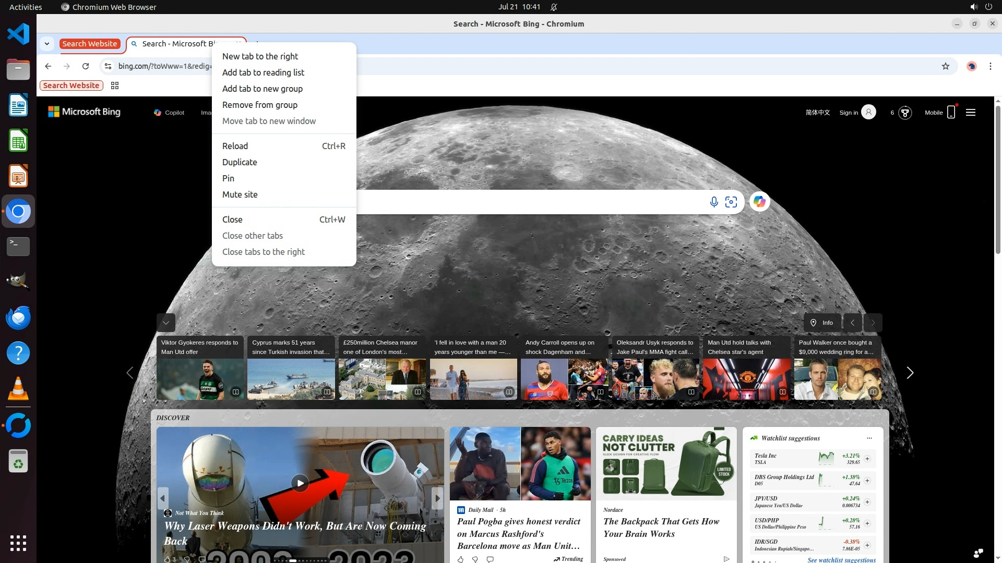Click the Rewards trophy icon
The width and height of the screenshot is (1002, 563).
(905, 113)
